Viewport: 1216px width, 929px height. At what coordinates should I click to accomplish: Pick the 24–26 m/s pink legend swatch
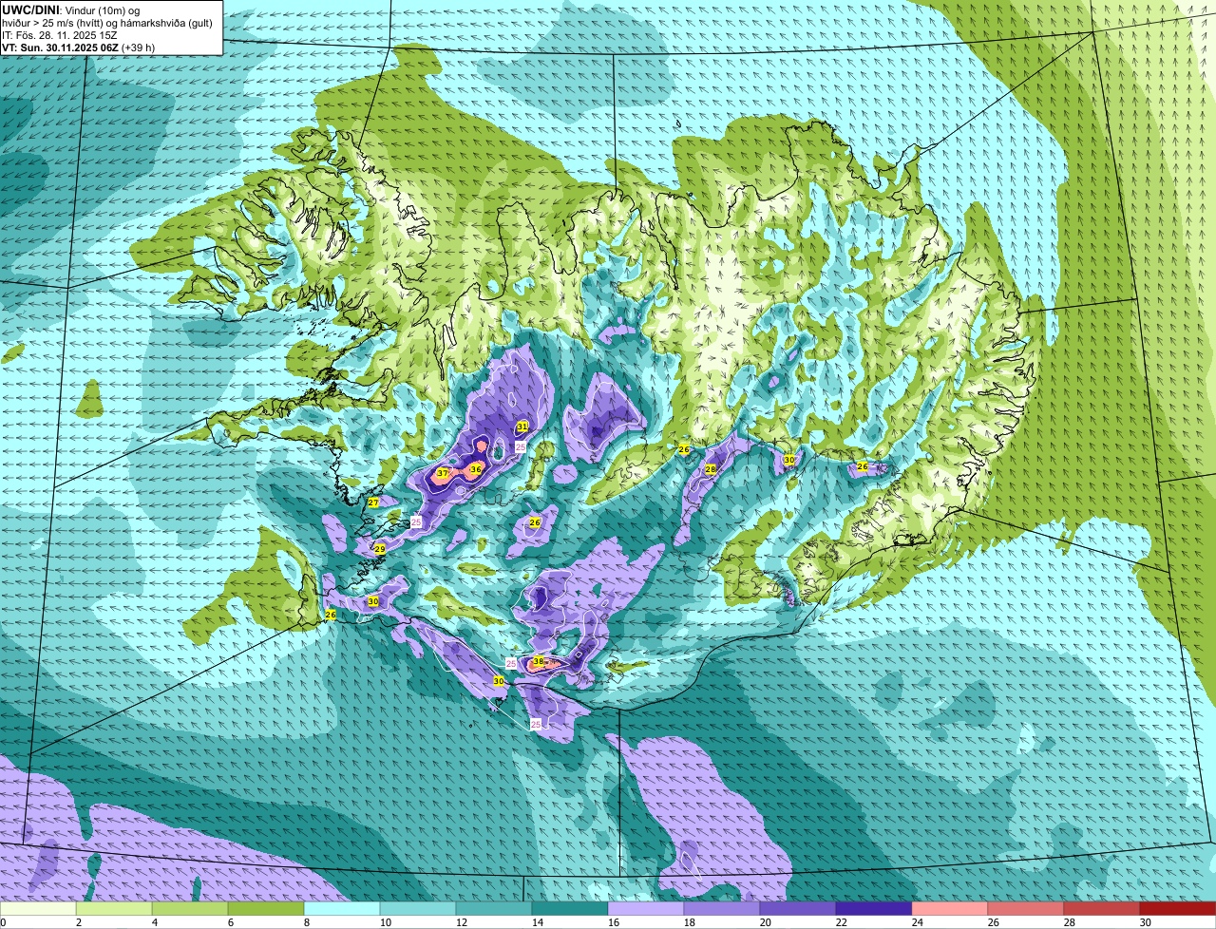point(950,908)
